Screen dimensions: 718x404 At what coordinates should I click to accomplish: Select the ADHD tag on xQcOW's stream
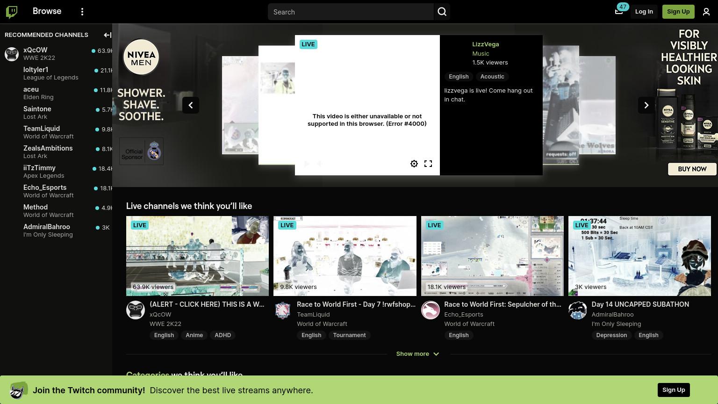[x=223, y=335]
